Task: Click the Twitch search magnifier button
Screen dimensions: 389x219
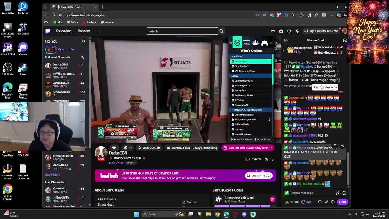Action: coord(222,31)
